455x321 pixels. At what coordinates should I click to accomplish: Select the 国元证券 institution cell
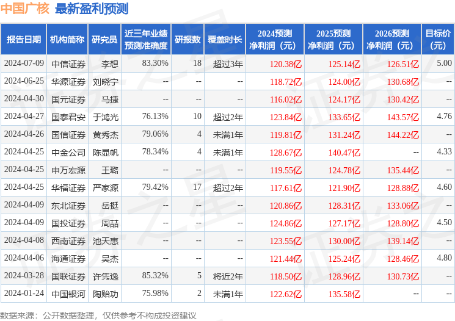(x=68, y=99)
